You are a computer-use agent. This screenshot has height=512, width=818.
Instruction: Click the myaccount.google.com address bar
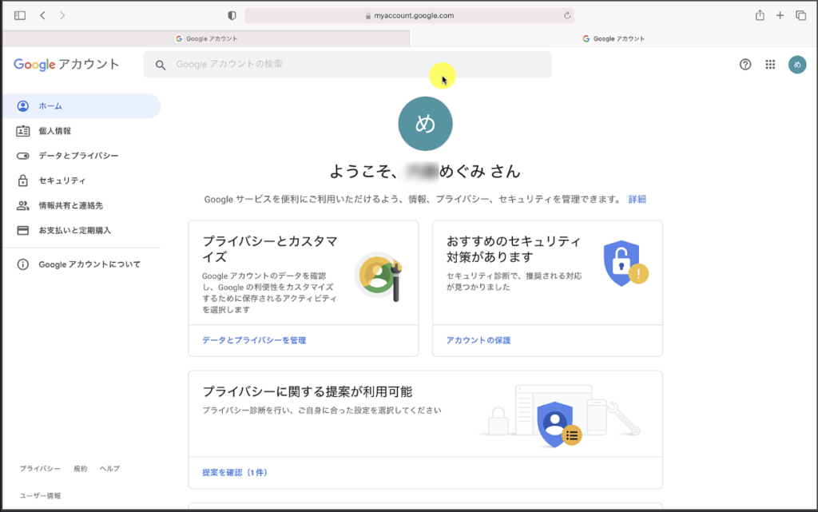pyautogui.click(x=410, y=16)
